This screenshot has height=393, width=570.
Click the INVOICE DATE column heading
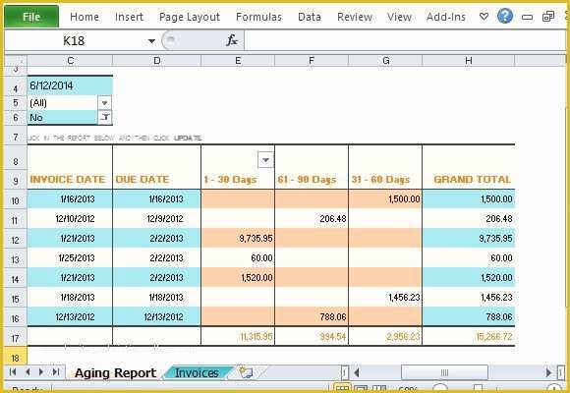(68, 180)
